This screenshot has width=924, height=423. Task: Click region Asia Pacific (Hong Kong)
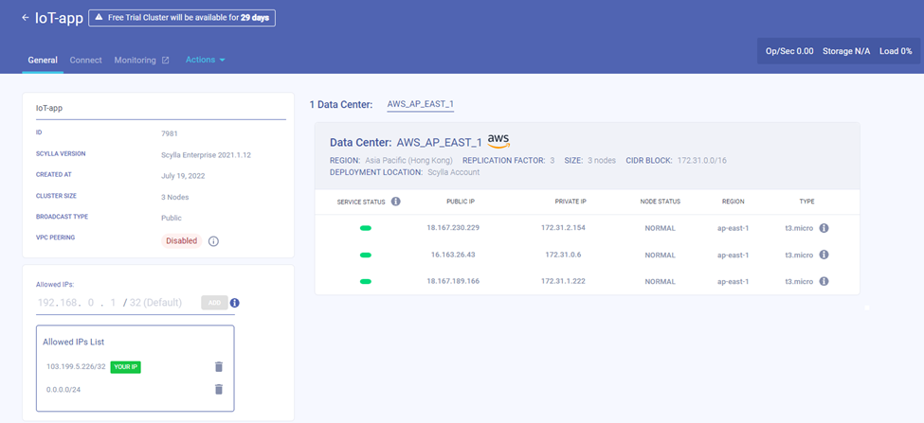click(x=408, y=160)
